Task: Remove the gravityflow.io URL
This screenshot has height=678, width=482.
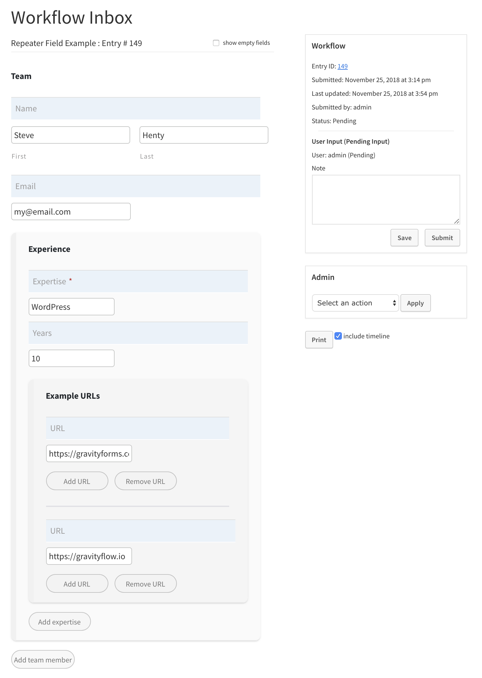Action: (x=145, y=583)
